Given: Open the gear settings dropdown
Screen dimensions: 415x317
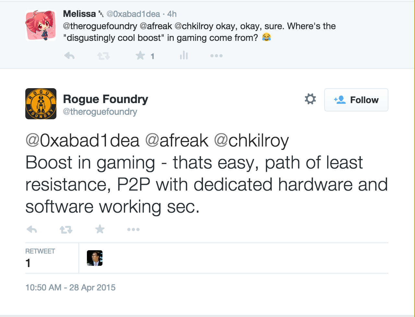Looking at the screenshot, I should [x=310, y=99].
